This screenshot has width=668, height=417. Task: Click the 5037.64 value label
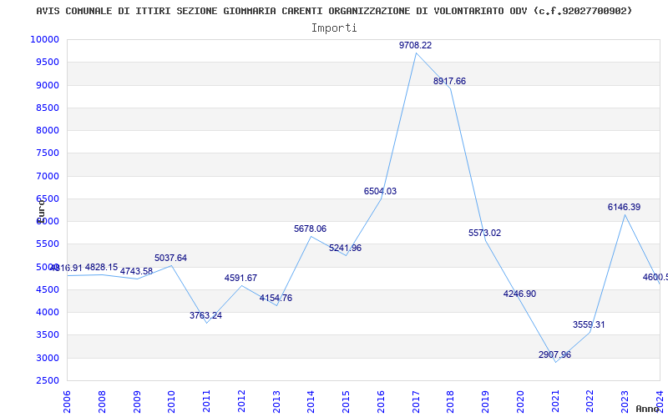click(x=170, y=258)
